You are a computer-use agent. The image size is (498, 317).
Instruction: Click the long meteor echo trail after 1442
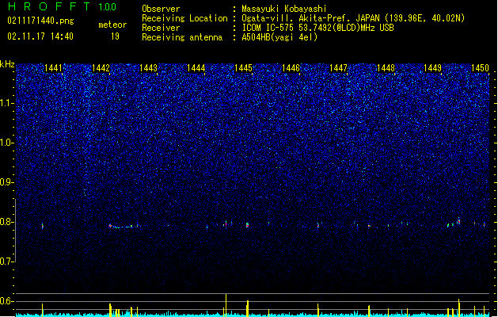124,226
